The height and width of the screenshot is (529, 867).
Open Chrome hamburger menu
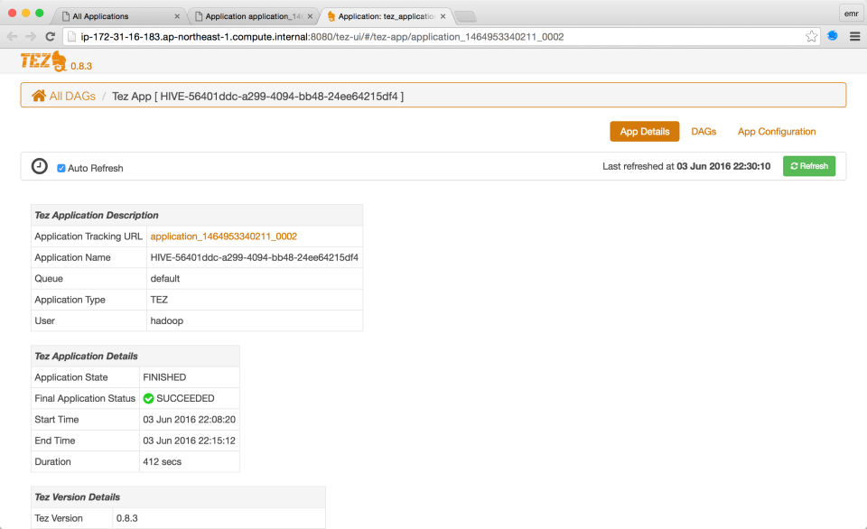(854, 36)
